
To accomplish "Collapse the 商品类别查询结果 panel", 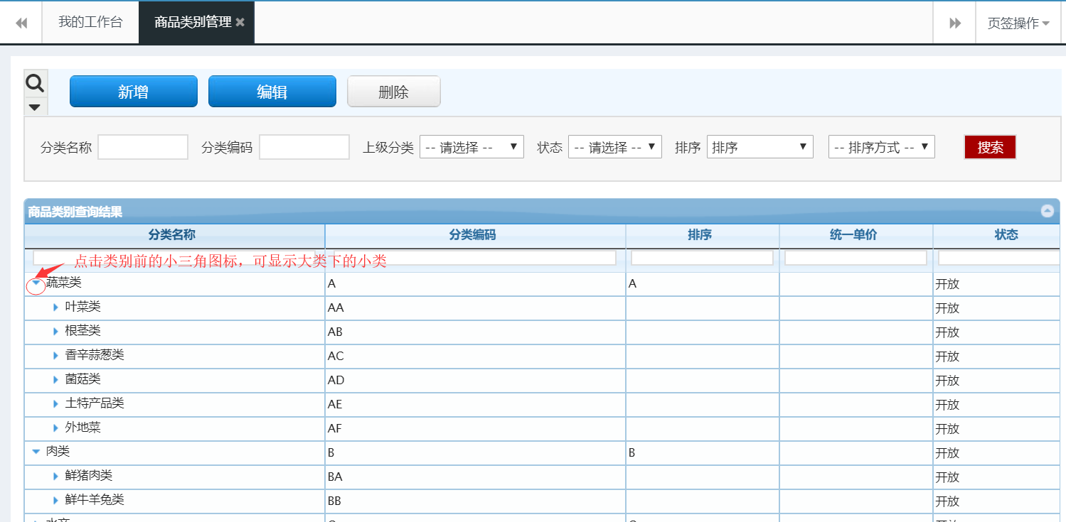I will pos(1047,211).
